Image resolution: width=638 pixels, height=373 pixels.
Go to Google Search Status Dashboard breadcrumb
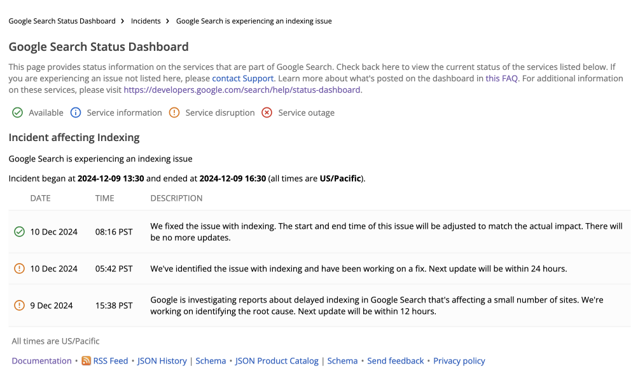click(x=62, y=21)
